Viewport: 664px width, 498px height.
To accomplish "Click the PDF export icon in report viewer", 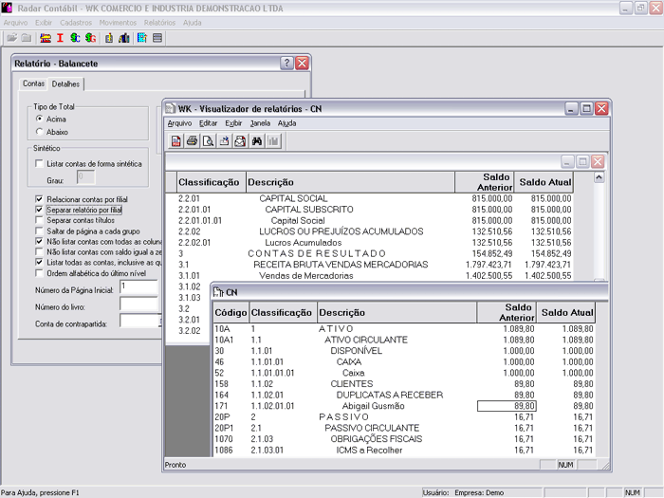I will point(176,141).
